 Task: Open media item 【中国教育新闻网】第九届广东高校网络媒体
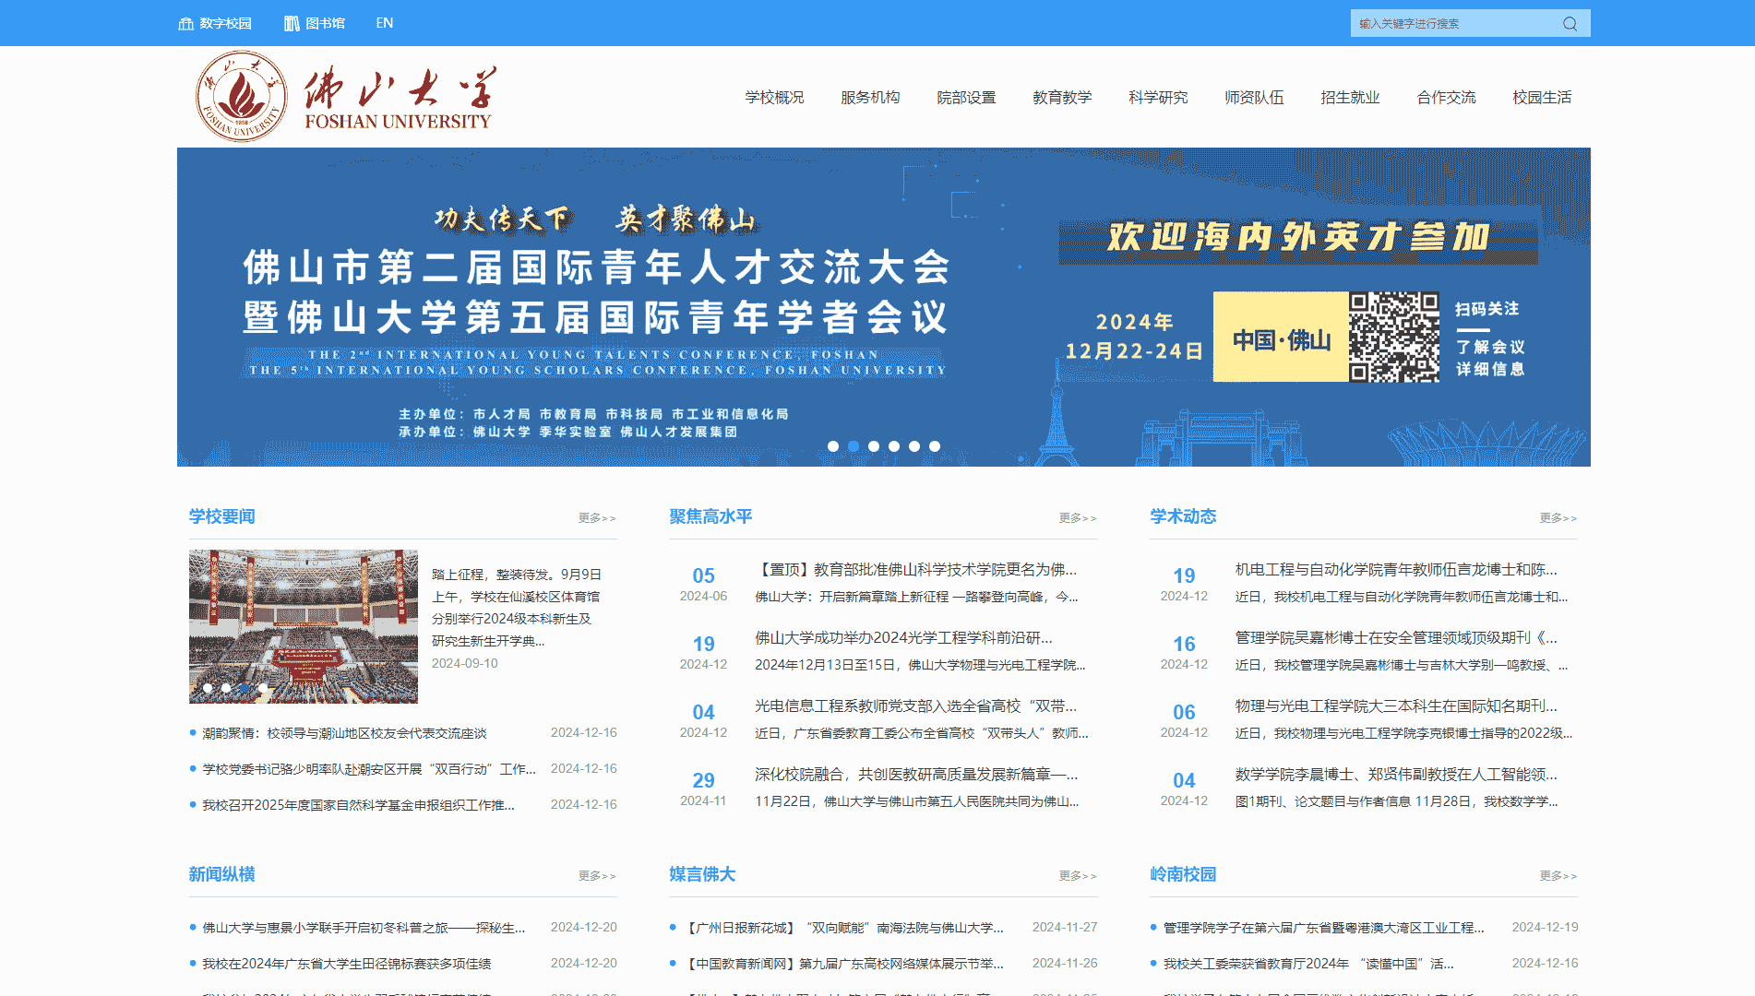pos(843,964)
